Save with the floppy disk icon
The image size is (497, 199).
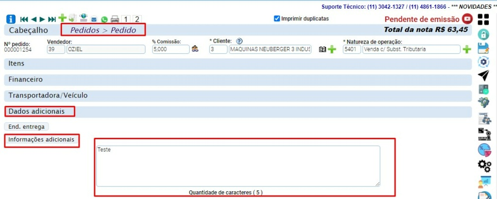[x=484, y=48]
